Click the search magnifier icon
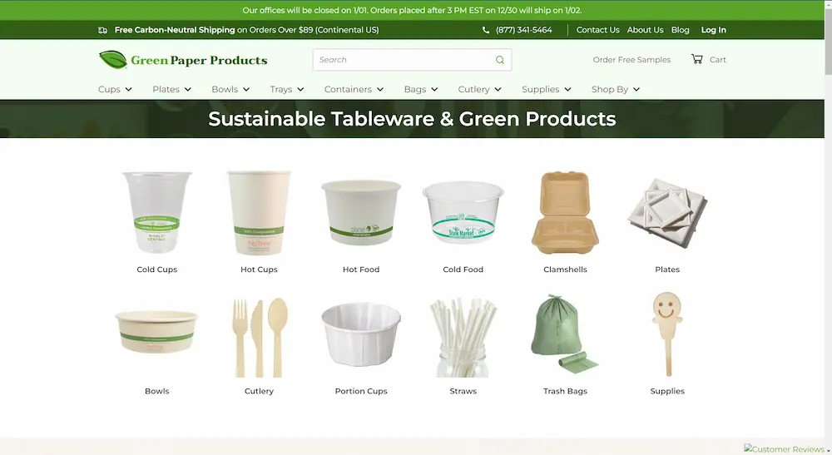This screenshot has height=455, width=832. click(x=500, y=60)
